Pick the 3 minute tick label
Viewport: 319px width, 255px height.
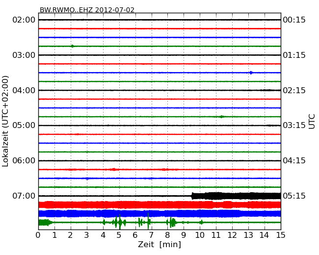(87, 235)
